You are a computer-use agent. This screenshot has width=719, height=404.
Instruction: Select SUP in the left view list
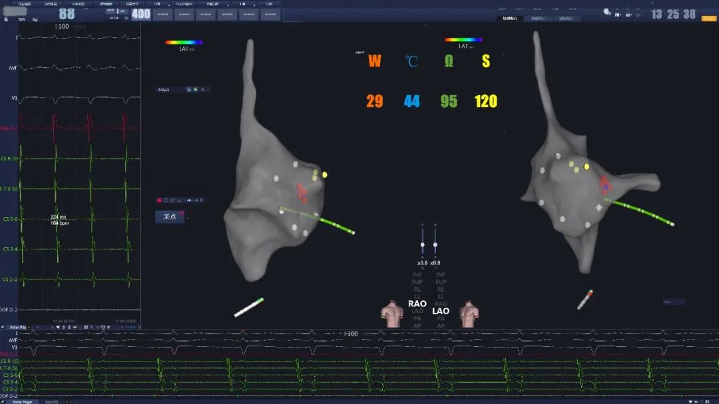[x=417, y=282]
